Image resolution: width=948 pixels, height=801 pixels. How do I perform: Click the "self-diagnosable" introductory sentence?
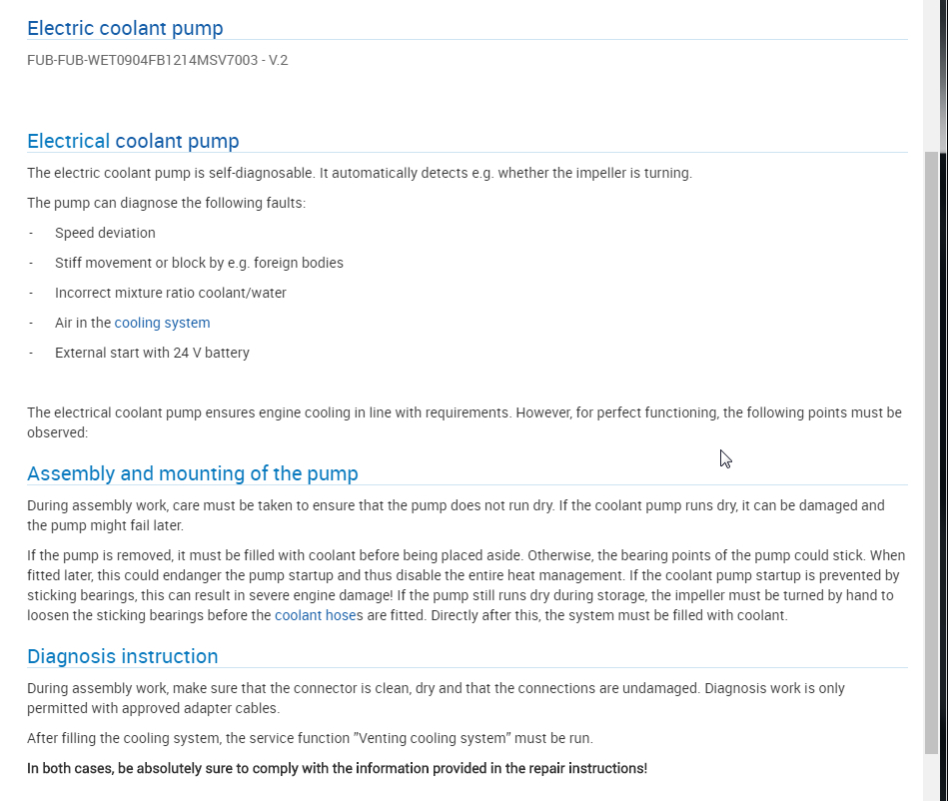(x=359, y=173)
